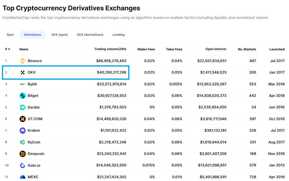Open the DEX (derivatives) tab
Viewport: 289px width, 181px height.
pos(90,35)
